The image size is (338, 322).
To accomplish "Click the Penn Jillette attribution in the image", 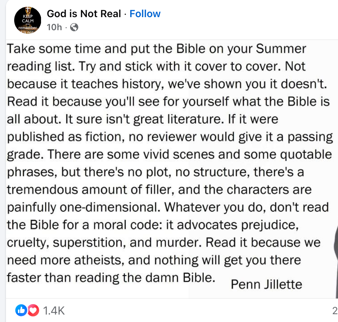I will (x=266, y=284).
